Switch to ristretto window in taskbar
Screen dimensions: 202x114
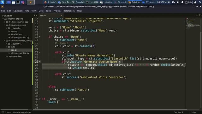click(106, 2)
